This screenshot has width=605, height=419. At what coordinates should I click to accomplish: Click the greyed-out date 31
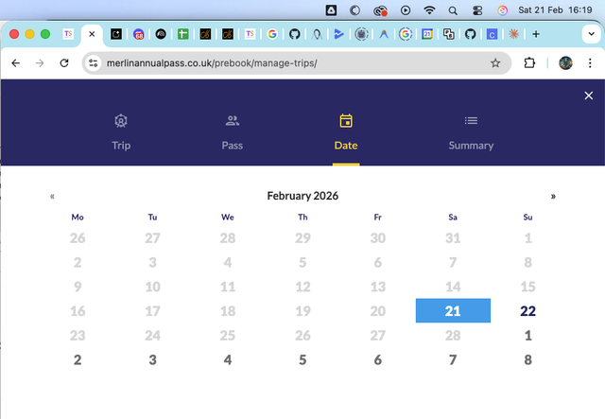click(x=453, y=238)
